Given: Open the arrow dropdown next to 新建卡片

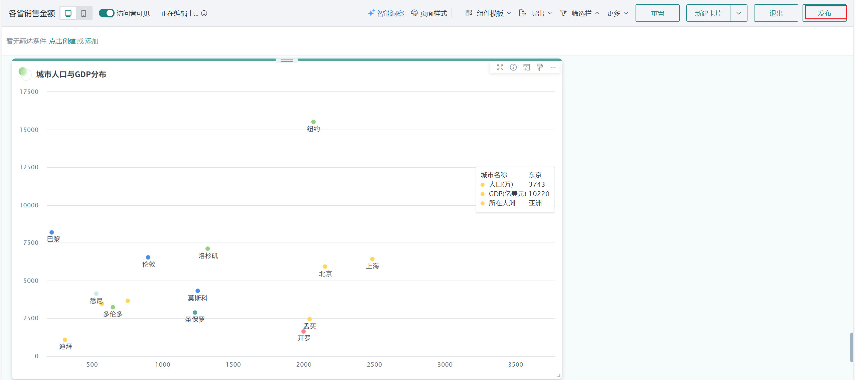Looking at the screenshot, I should 738,13.
